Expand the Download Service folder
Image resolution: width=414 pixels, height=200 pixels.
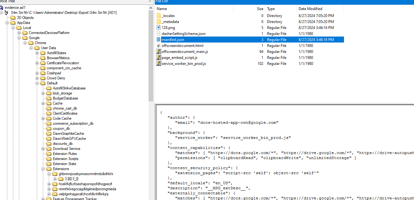click(x=43, y=149)
